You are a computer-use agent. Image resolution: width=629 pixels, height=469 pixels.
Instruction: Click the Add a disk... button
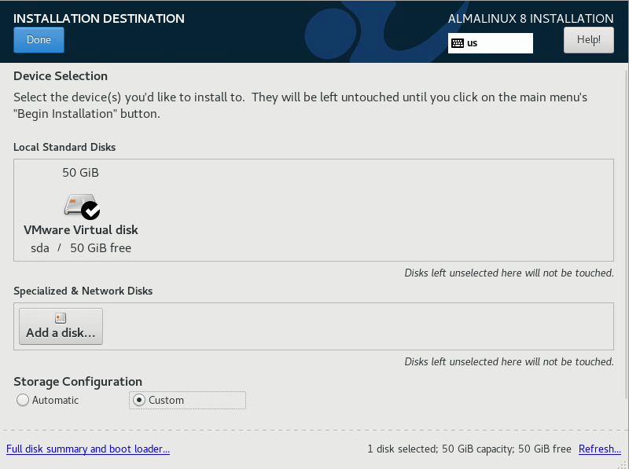[x=61, y=326]
